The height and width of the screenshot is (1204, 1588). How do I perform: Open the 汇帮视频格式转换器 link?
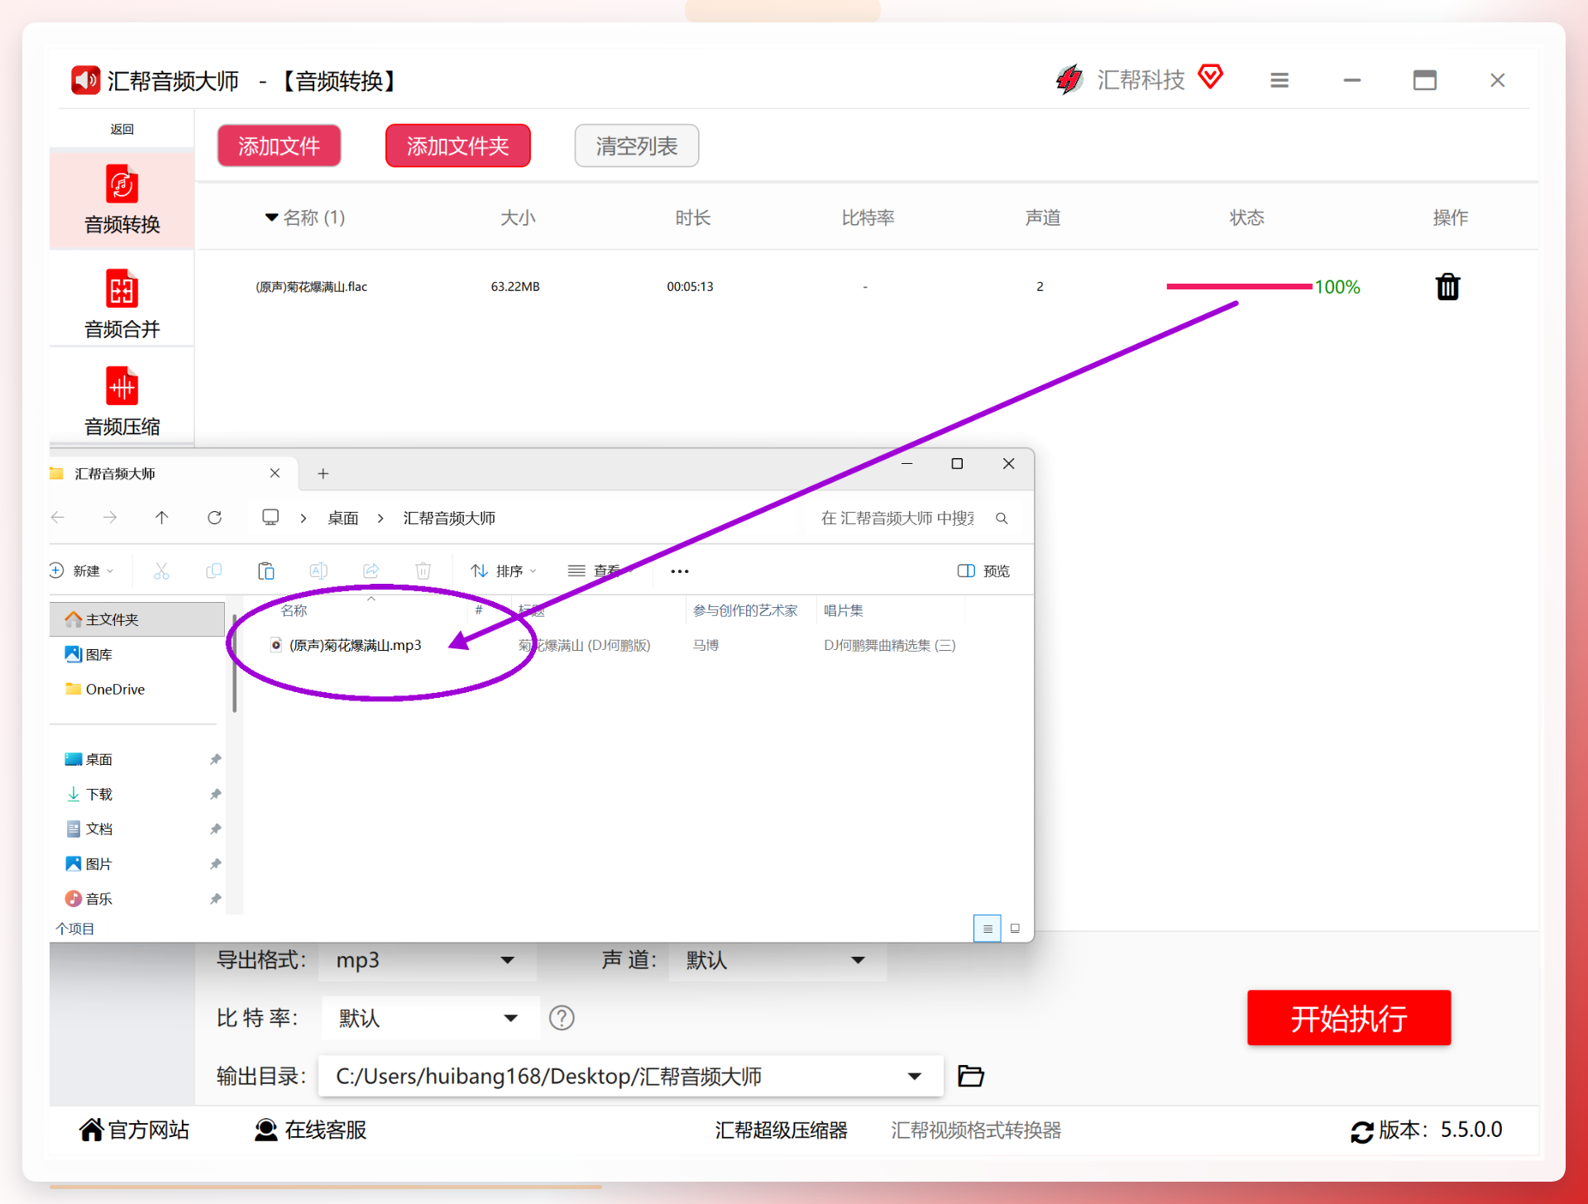click(976, 1130)
